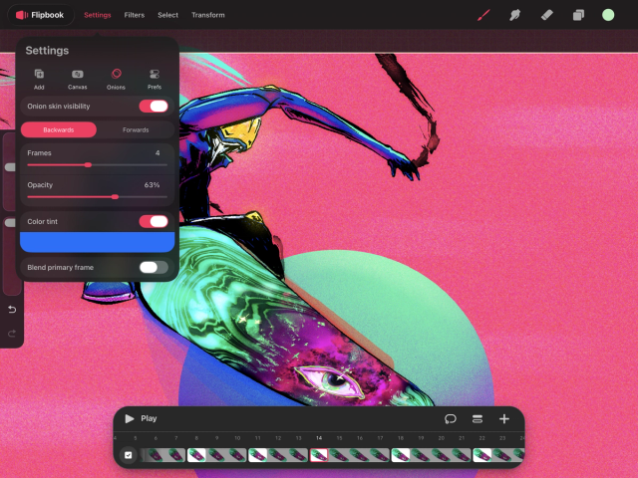Select the Brush tool
The height and width of the screenshot is (478, 638).
pos(483,15)
